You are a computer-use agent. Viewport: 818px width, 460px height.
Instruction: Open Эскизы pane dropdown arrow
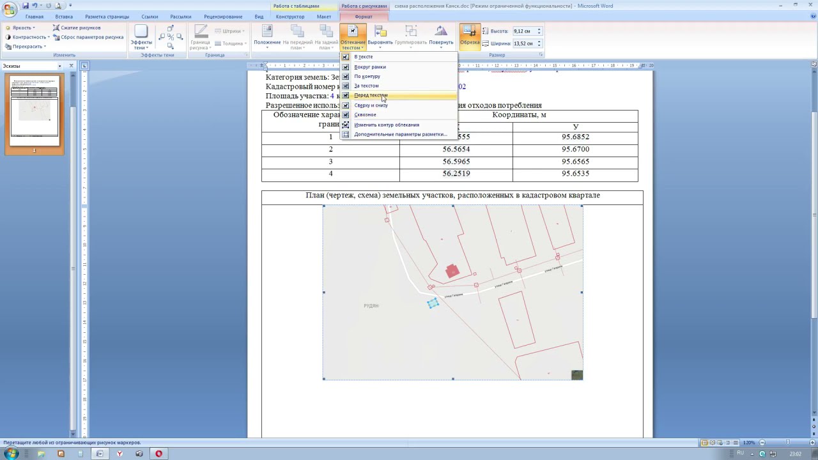click(x=59, y=66)
